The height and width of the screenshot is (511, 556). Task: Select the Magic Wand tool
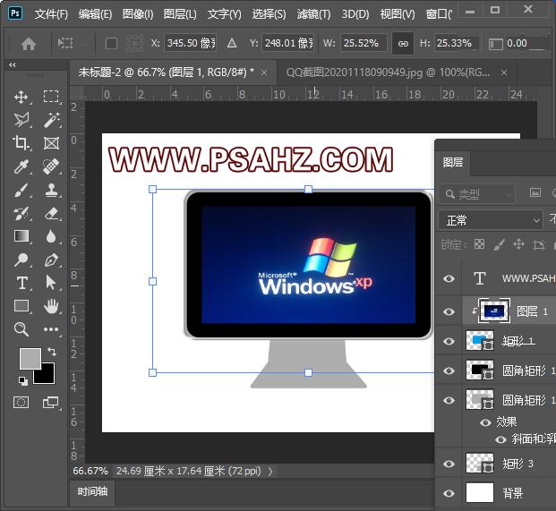(51, 120)
